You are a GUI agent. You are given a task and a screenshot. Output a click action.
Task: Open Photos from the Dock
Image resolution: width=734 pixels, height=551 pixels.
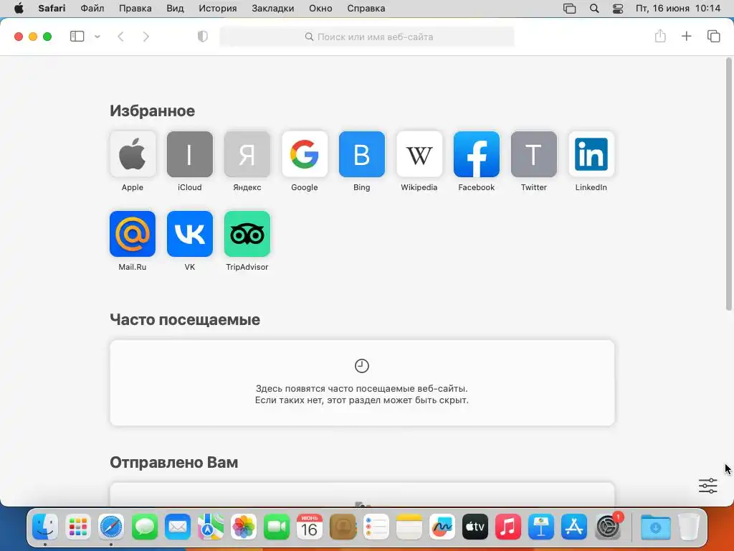[x=244, y=527]
